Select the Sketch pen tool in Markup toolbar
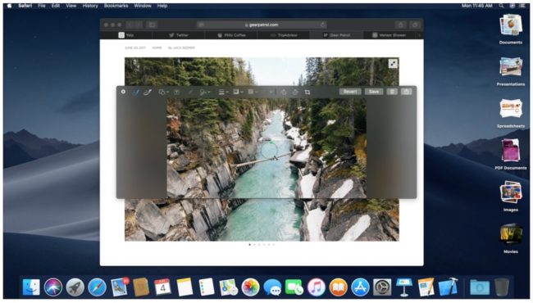This screenshot has width=533, height=303. click(x=135, y=92)
